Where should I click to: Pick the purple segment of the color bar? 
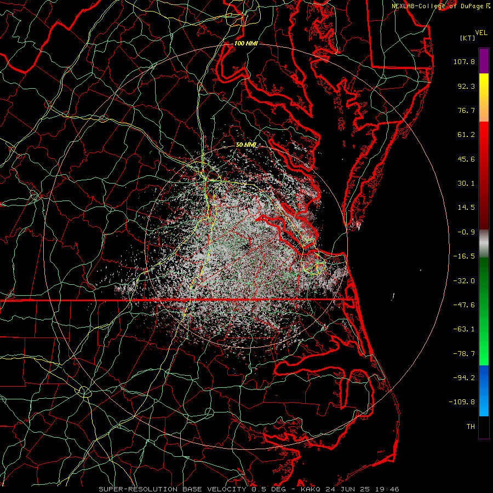point(484,61)
